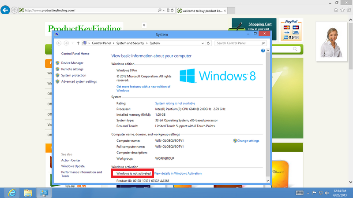This screenshot has height=198, width=353.
Task: Open File Explorer from the taskbar
Action: coord(28,193)
